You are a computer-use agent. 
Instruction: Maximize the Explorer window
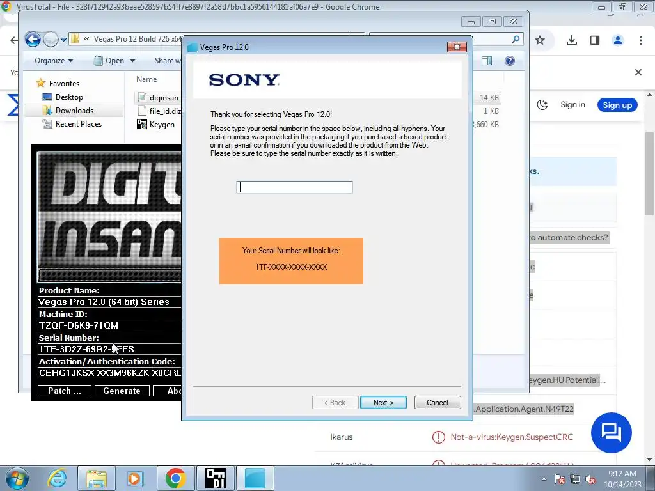coord(492,21)
